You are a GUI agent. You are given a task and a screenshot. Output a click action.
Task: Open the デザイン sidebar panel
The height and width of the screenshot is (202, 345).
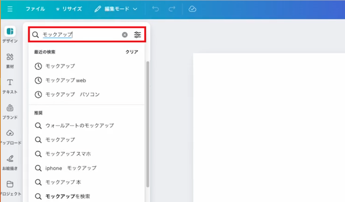pos(10,35)
